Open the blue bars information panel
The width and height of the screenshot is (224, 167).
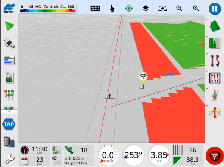point(9,60)
